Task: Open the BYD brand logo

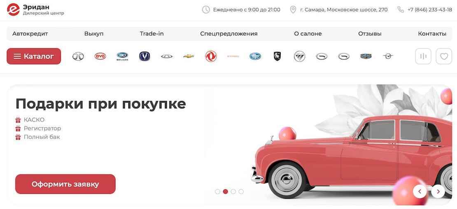Action: pos(100,56)
